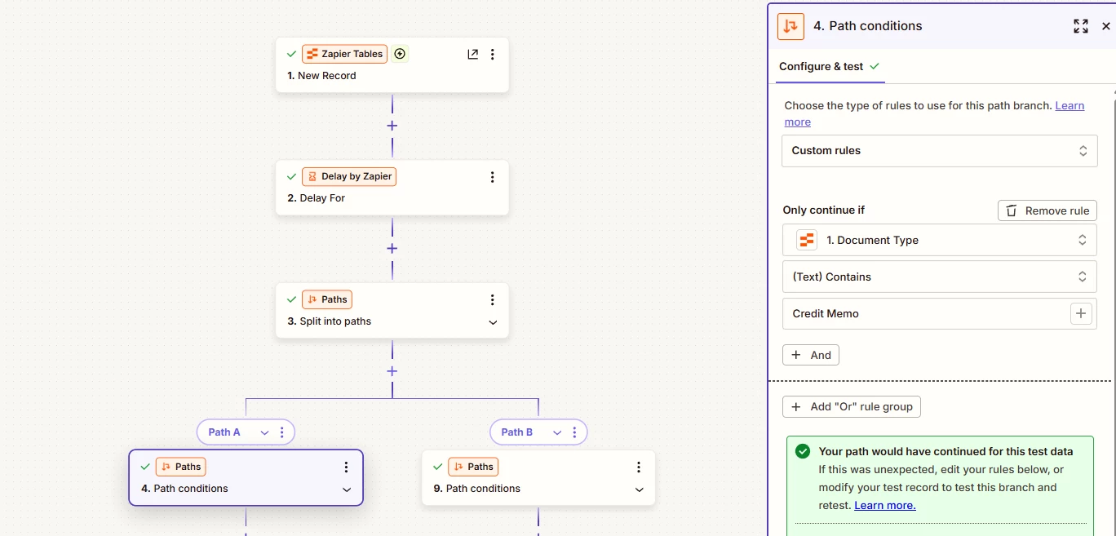This screenshot has width=1116, height=536.
Task: Open the Document Type field dropdown
Action: point(940,241)
